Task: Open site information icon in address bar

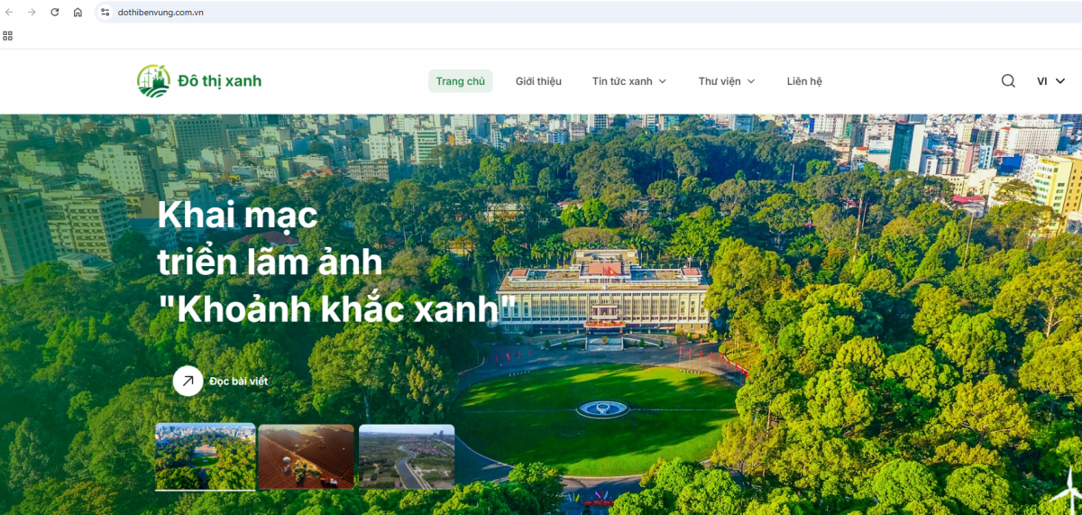Action: pyautogui.click(x=105, y=12)
